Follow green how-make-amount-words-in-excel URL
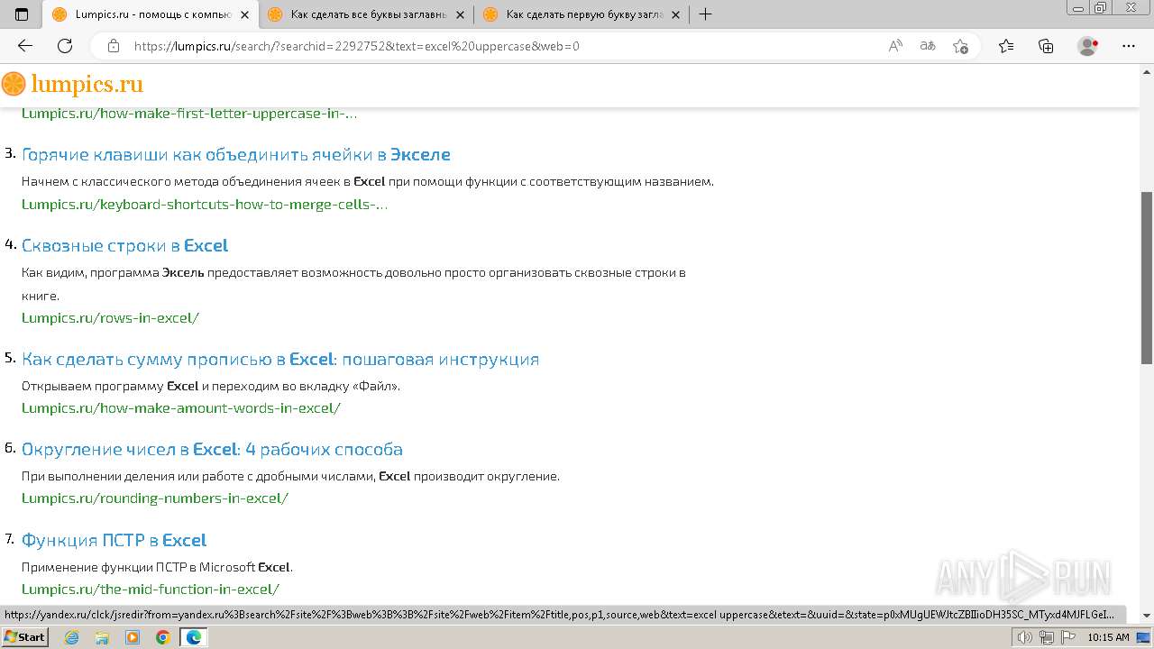1154x649 pixels. pyautogui.click(x=181, y=407)
